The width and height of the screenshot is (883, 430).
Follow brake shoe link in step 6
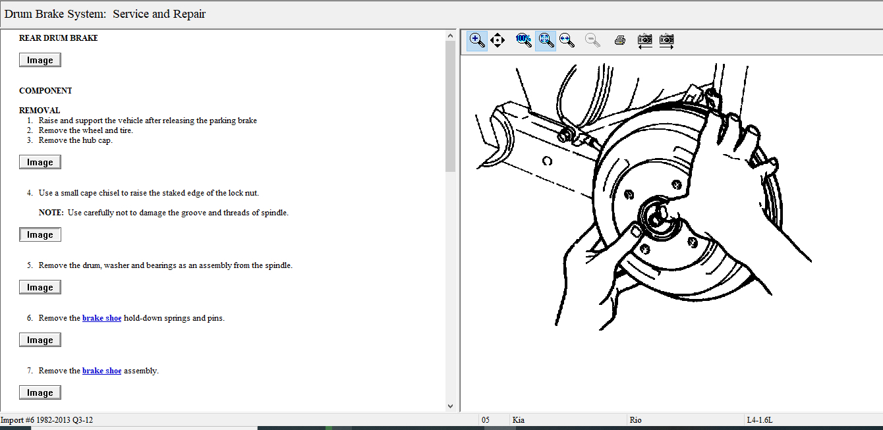pos(101,318)
